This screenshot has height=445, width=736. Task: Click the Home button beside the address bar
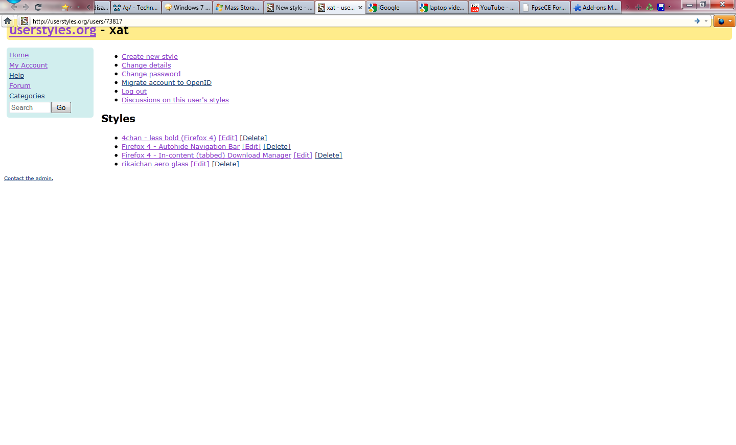[x=8, y=21]
